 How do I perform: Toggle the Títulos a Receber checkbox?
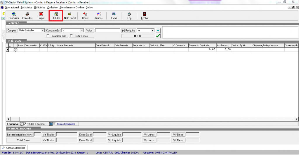click(x=25, y=124)
